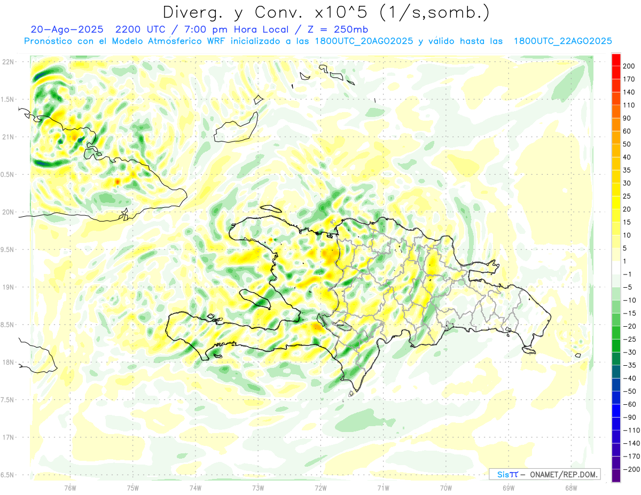Click the '-140' colorbar value
641x495 pixels.
tap(631, 443)
